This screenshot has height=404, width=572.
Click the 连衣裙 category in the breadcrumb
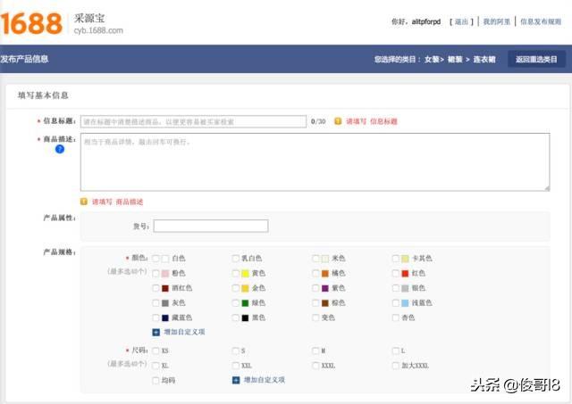coord(484,60)
